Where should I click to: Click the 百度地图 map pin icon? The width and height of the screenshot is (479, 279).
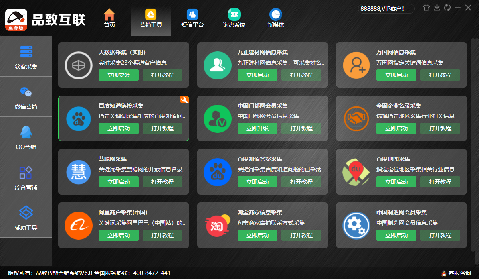point(356,171)
